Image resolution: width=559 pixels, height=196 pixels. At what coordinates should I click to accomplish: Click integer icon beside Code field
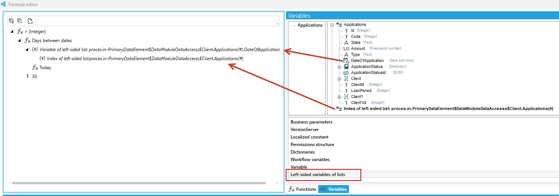(346, 37)
